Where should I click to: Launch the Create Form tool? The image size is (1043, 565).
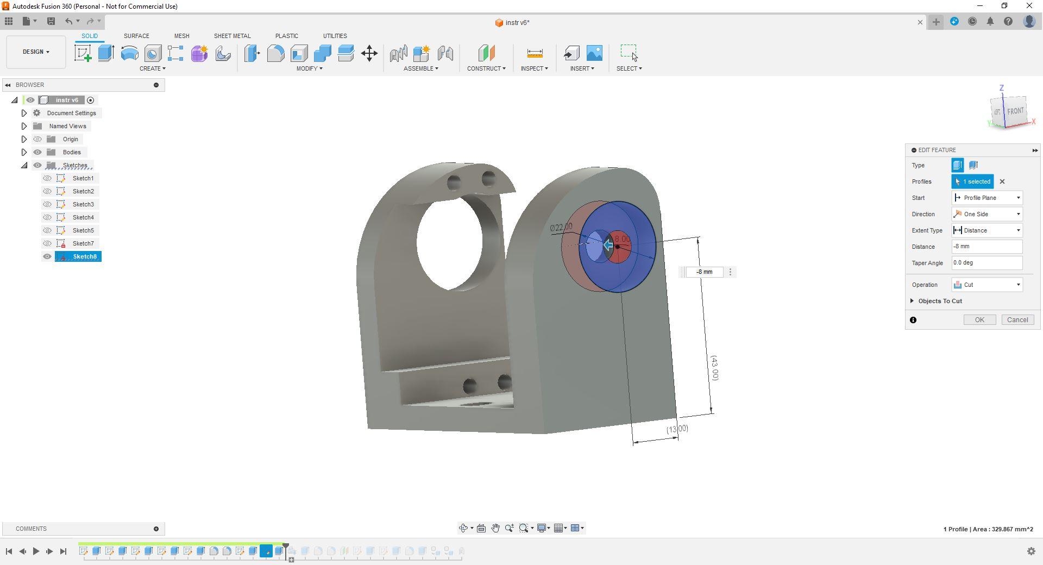tap(199, 53)
